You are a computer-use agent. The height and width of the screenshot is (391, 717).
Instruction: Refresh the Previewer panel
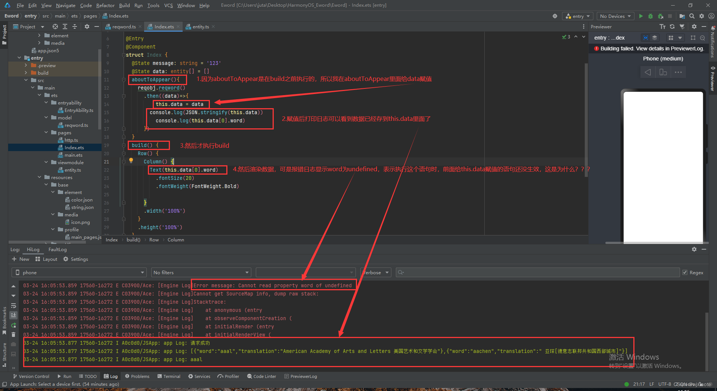(672, 26)
